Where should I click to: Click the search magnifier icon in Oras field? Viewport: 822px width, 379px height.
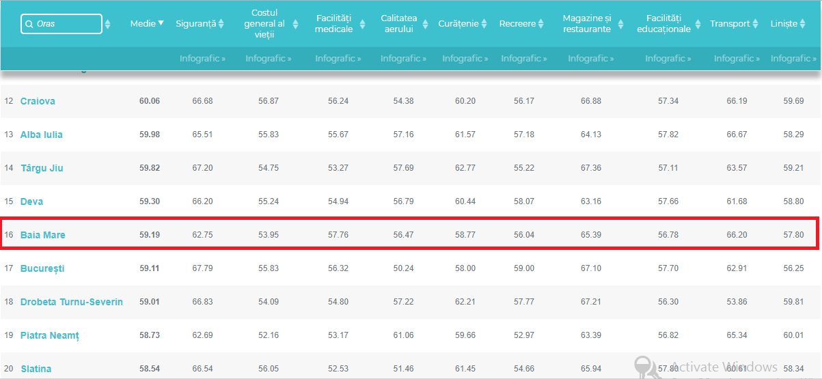[x=29, y=25]
